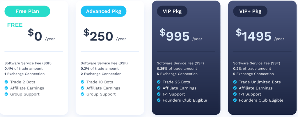Screen dimensions: 298x117
Task: Click checkmark icon beside Trade 2 Bots
Action: click(x=6, y=82)
